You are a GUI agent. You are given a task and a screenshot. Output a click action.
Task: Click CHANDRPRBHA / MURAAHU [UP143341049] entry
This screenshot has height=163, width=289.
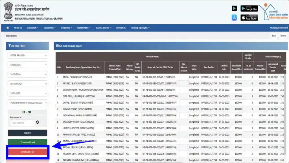coord(83,90)
